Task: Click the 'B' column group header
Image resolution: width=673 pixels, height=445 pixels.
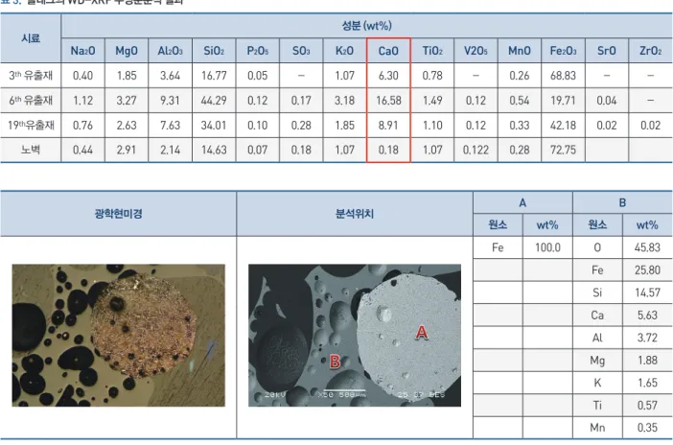Action: pos(623,202)
